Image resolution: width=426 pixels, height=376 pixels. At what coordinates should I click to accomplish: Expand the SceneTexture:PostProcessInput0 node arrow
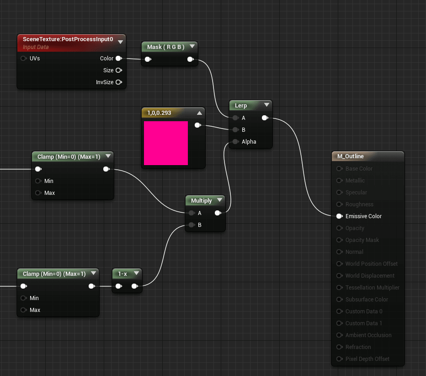click(120, 42)
